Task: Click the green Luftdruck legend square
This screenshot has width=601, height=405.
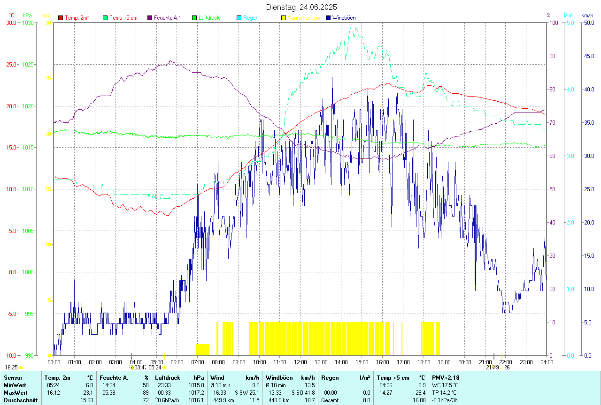Action: pyautogui.click(x=194, y=18)
